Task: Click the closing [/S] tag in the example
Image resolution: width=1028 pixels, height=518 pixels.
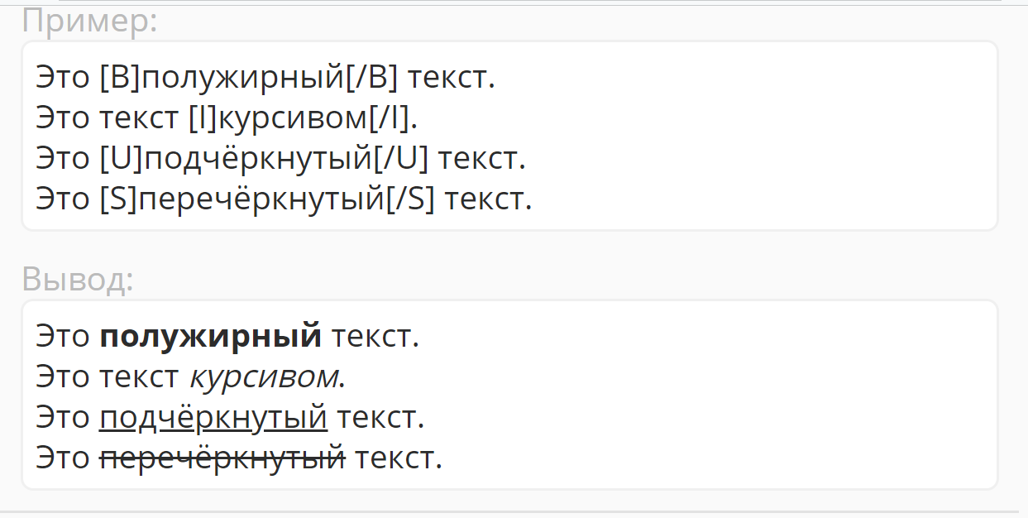Action: pyautogui.click(x=410, y=199)
